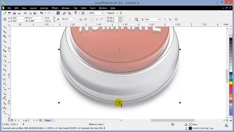Create a new document
Viewport: 234px width, 132px height.
pos(5,13)
